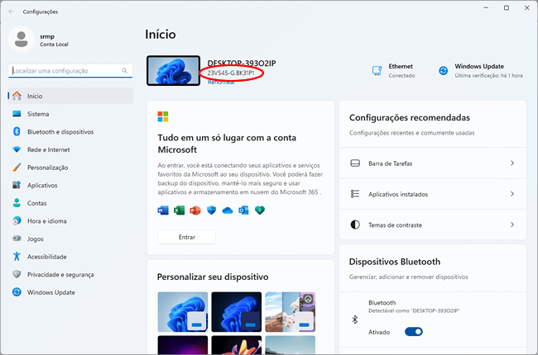Click the Configurações recomendadas heading

click(410, 117)
